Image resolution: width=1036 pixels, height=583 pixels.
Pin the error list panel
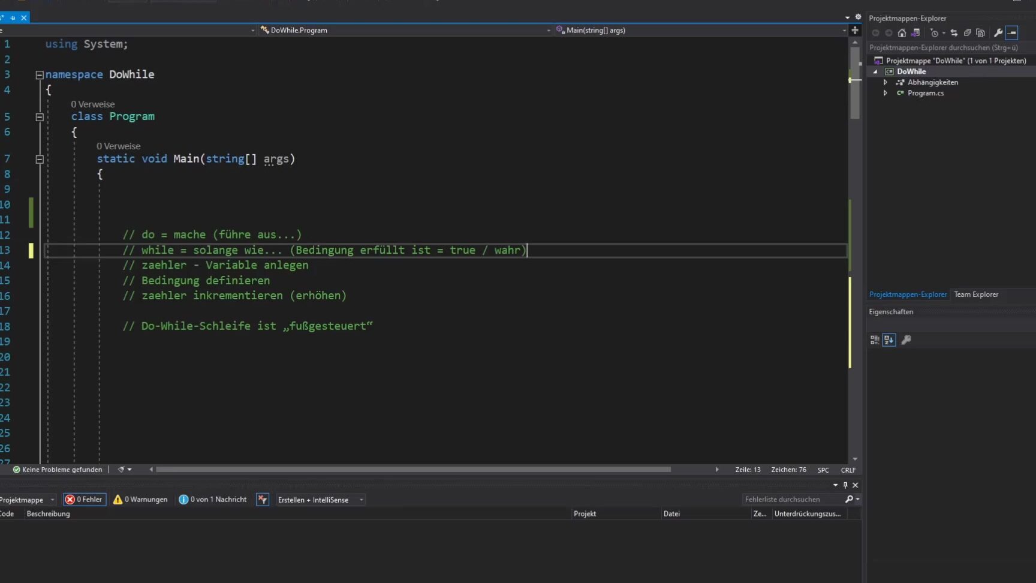845,485
